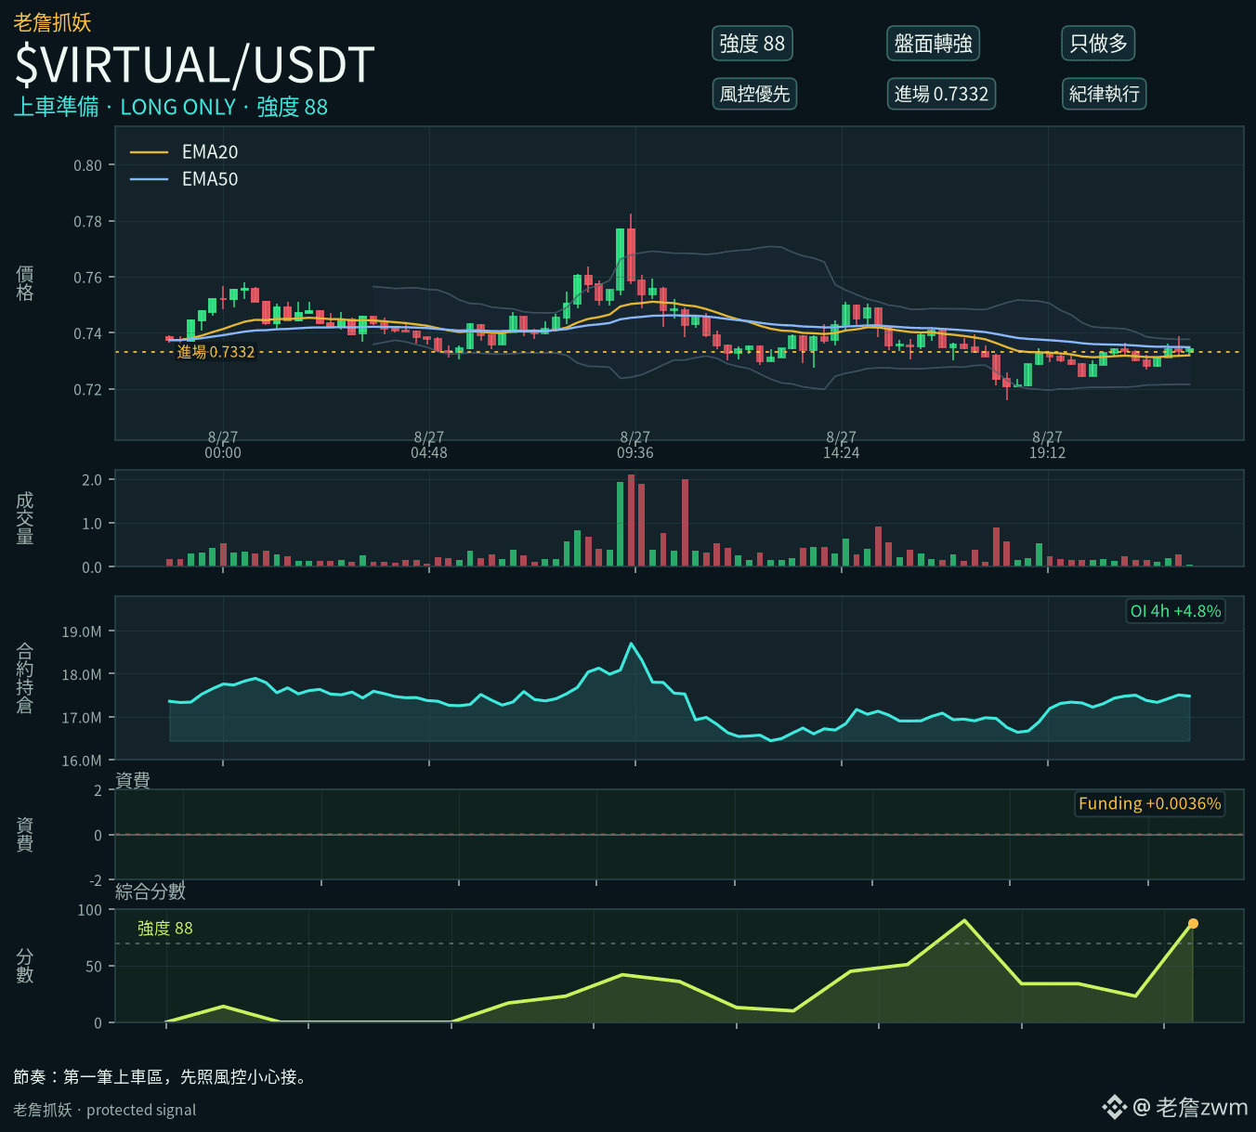
Task: Click the 分數 vertical axis label
Action: (x=25, y=966)
